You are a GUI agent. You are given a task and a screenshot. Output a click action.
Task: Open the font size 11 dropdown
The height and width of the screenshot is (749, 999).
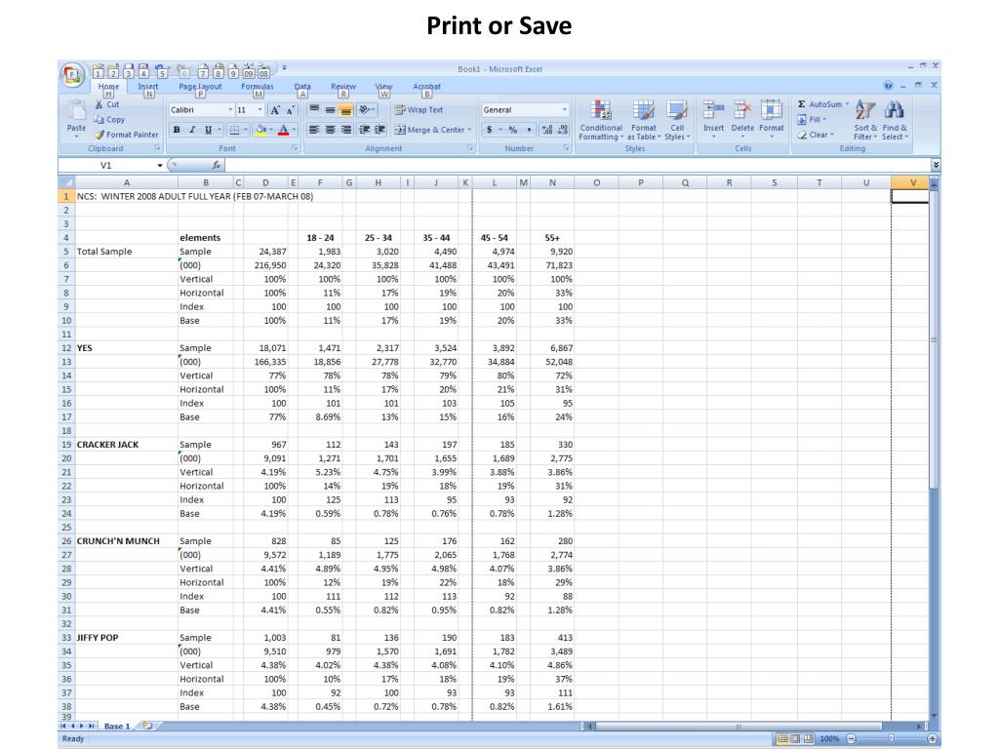pos(260,110)
